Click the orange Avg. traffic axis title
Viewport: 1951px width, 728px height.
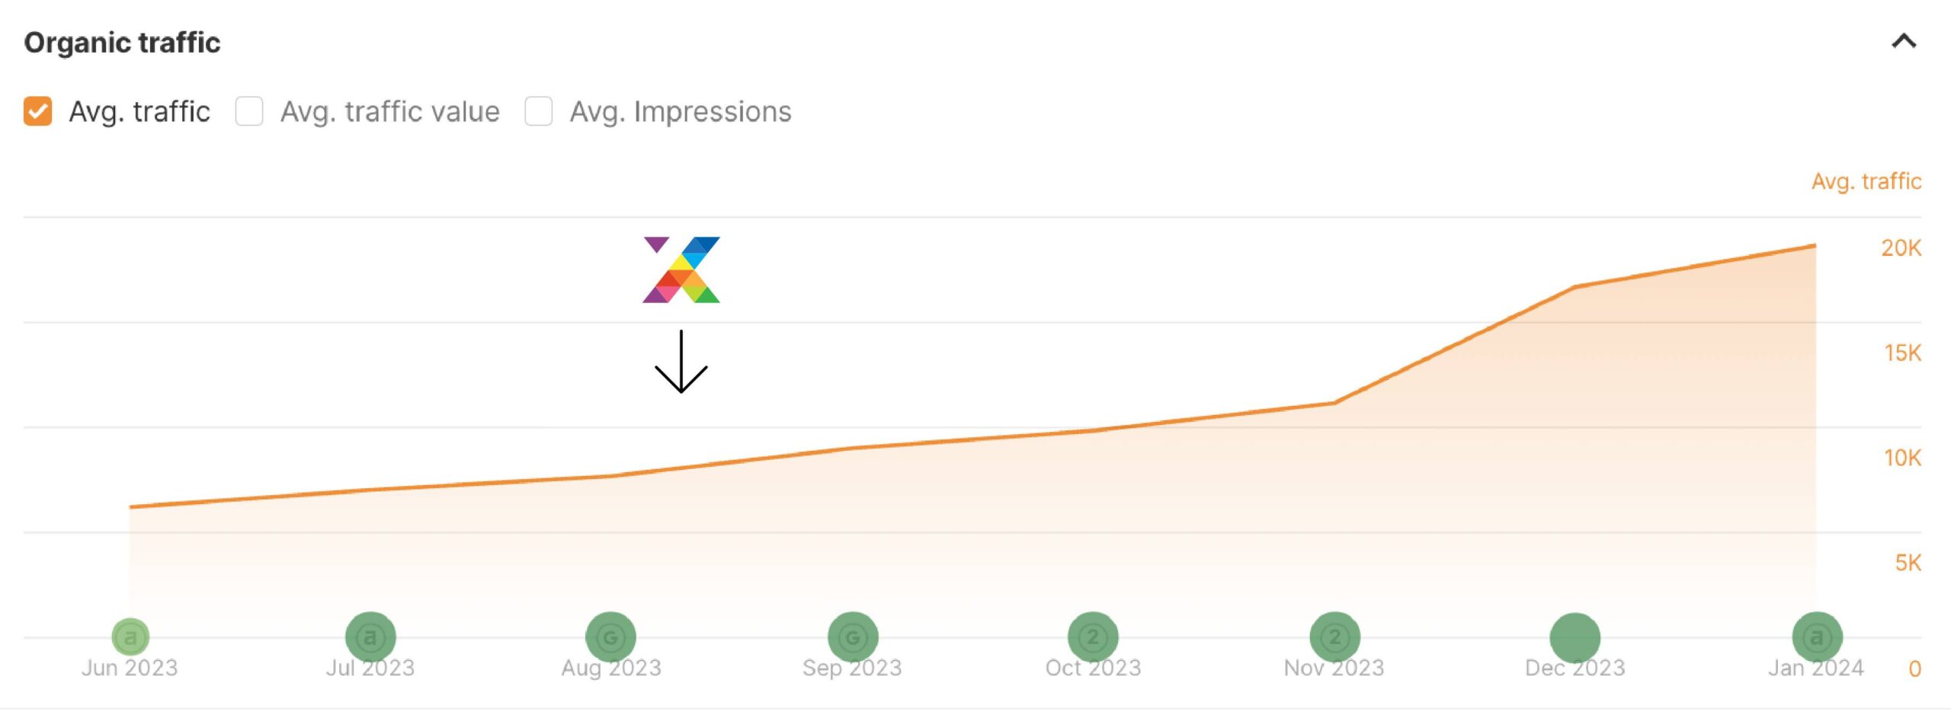[x=1866, y=181]
